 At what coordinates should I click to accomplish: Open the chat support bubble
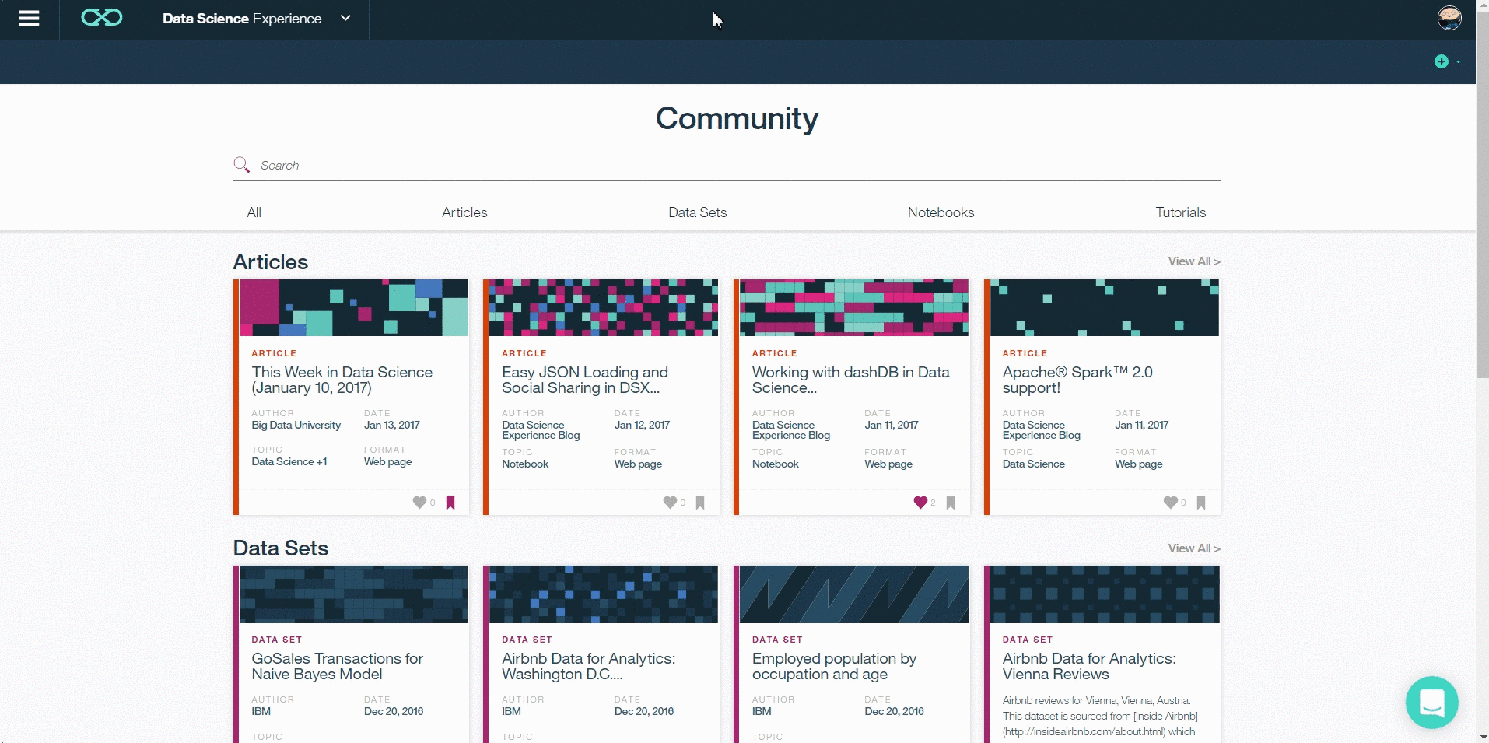[x=1431, y=703]
